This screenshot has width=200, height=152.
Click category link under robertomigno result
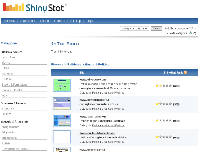click(x=108, y=125)
